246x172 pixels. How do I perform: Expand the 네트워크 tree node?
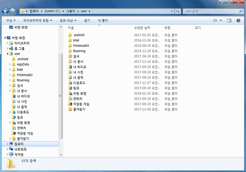pyautogui.click(x=8, y=149)
